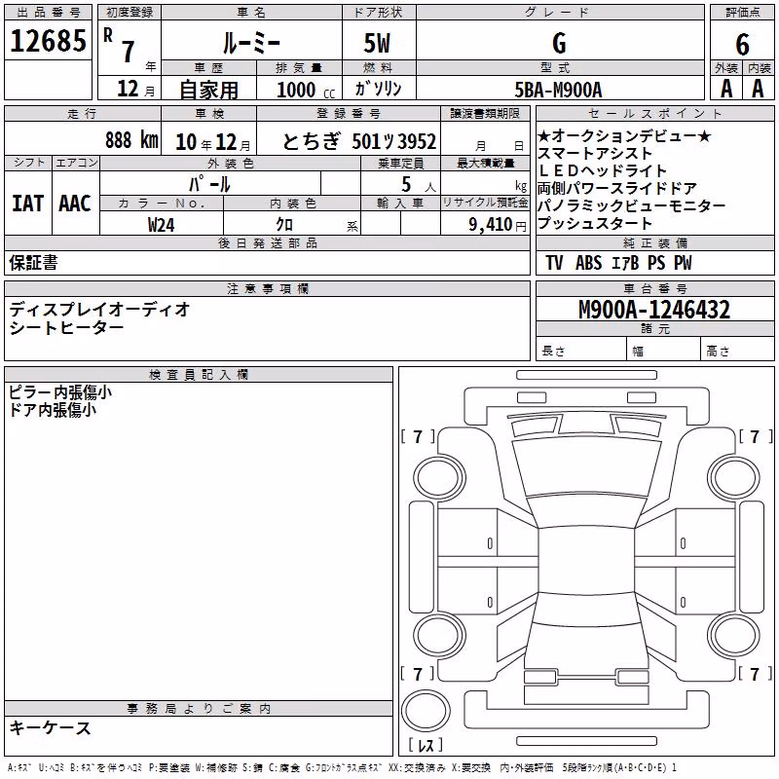
Task: Select the car name ルーミー
Action: click(251, 43)
